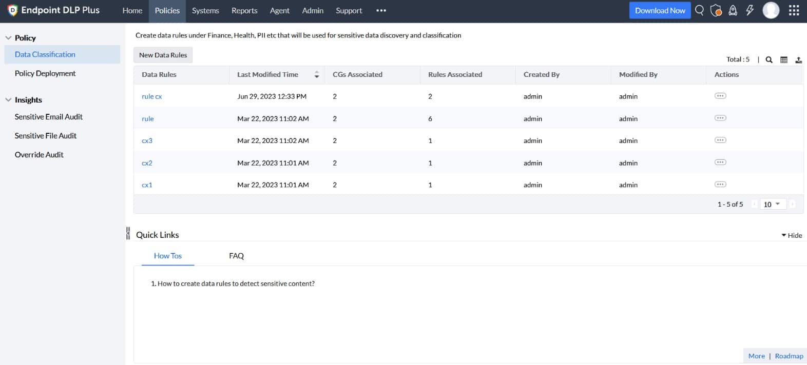Open Sensitive File Audit

coord(46,136)
